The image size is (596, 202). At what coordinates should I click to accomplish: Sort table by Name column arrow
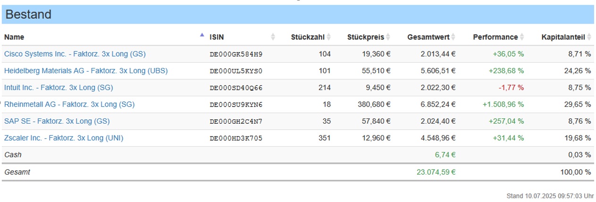(x=202, y=35)
